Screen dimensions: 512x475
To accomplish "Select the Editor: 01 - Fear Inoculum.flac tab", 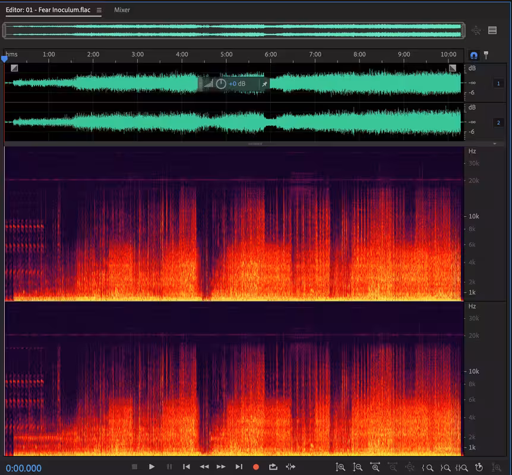I will click(x=48, y=9).
